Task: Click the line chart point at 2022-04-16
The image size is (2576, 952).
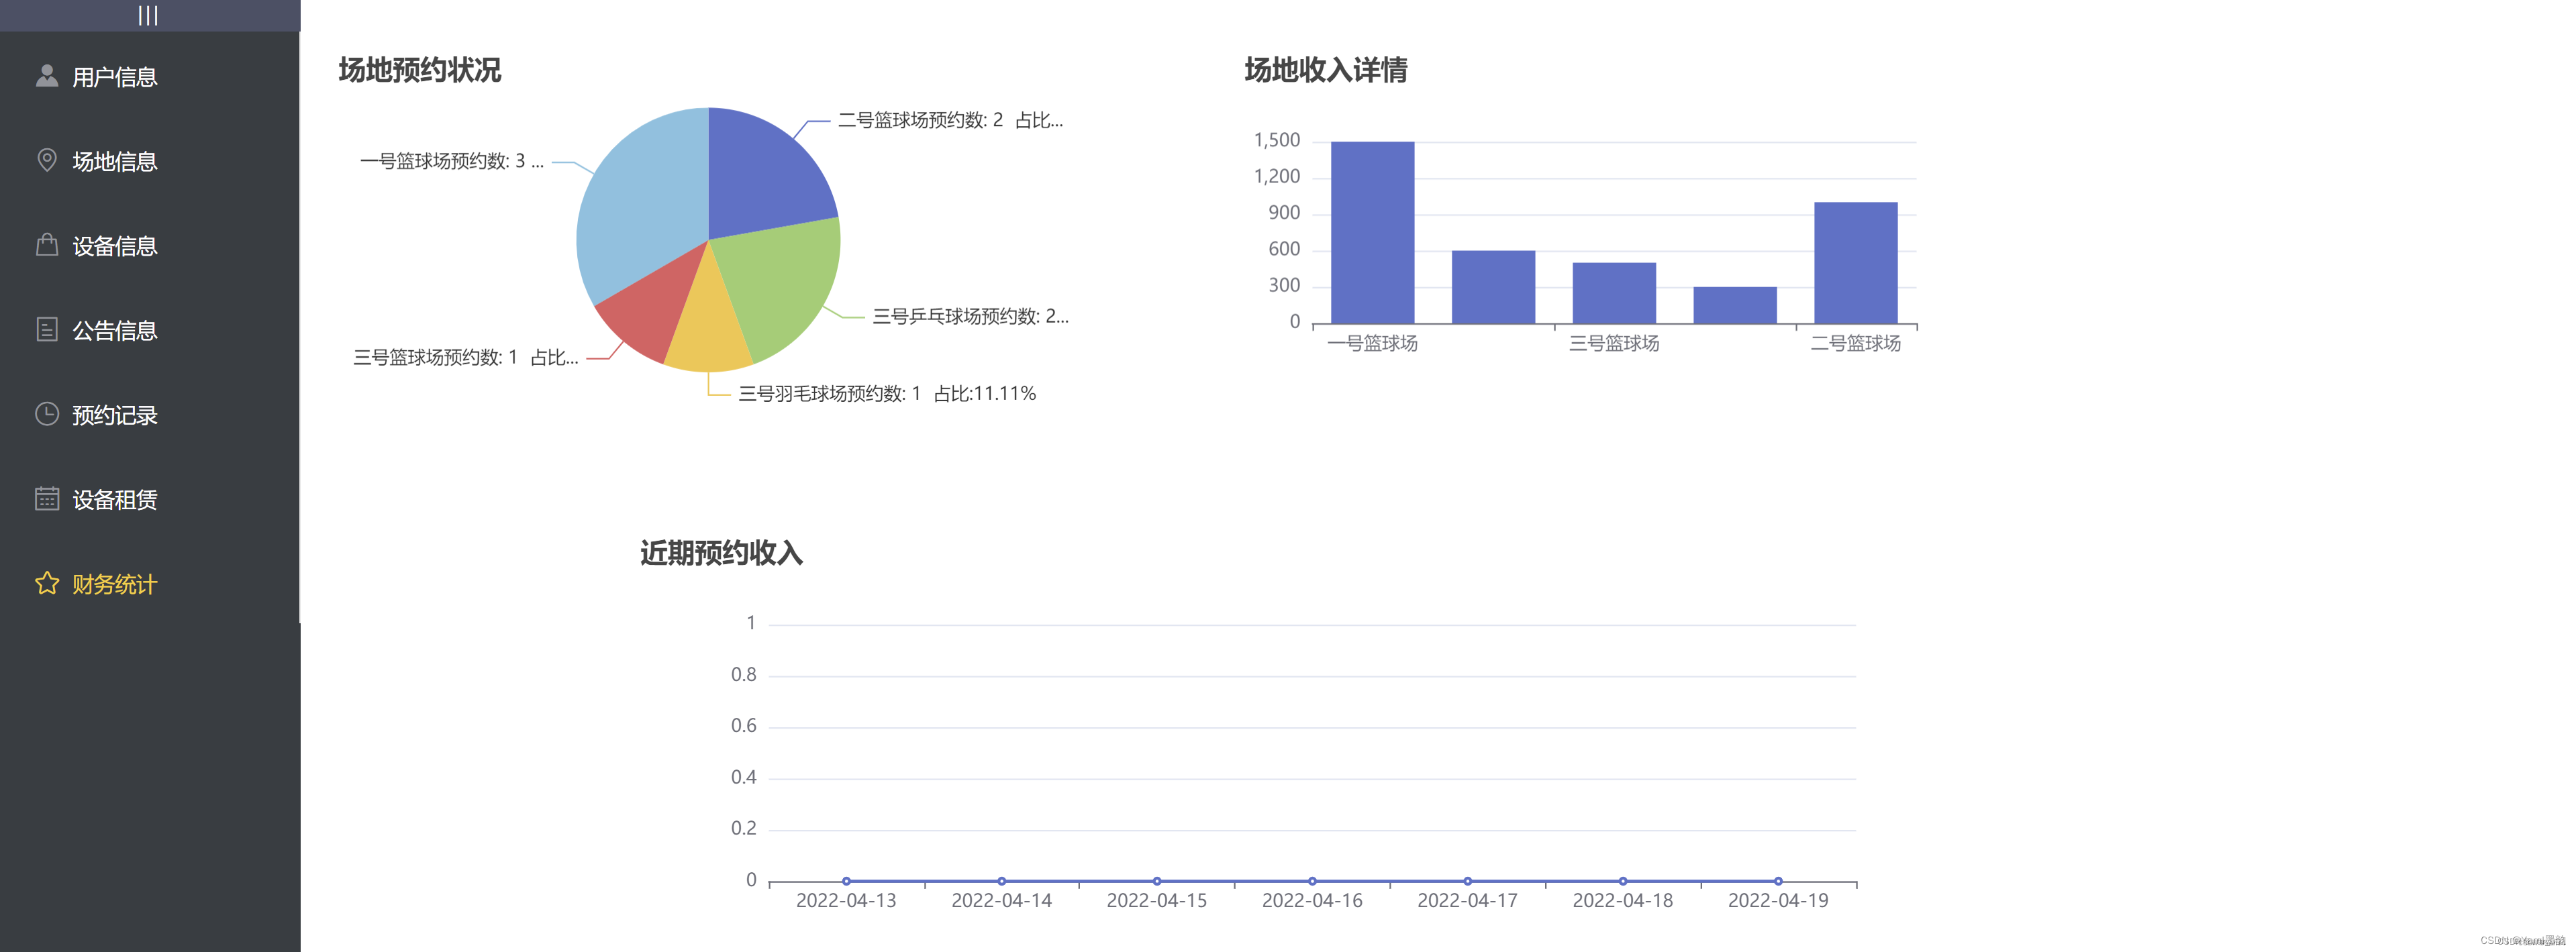Action: coord(1312,881)
